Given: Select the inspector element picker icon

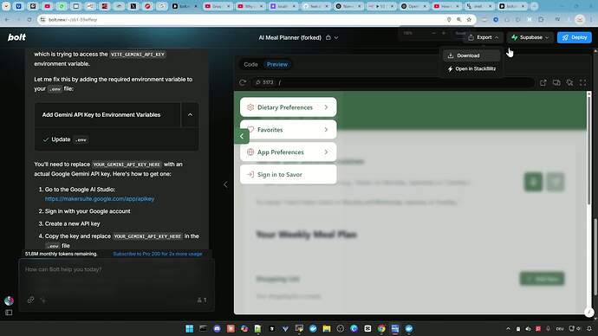Looking at the screenshot, I should pos(569,82).
